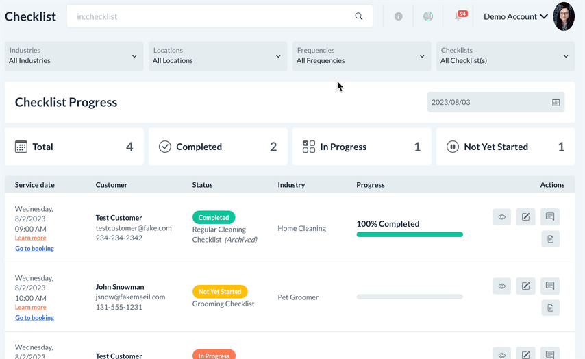Viewport: 585px width, 359px height.
Task: Click Go to booking for John Snowman
Action: click(34, 318)
